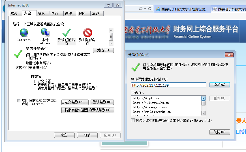Viewport: 246px width, 152px height.
Task: Select the Internet zone globe icon
Action: (24, 33)
